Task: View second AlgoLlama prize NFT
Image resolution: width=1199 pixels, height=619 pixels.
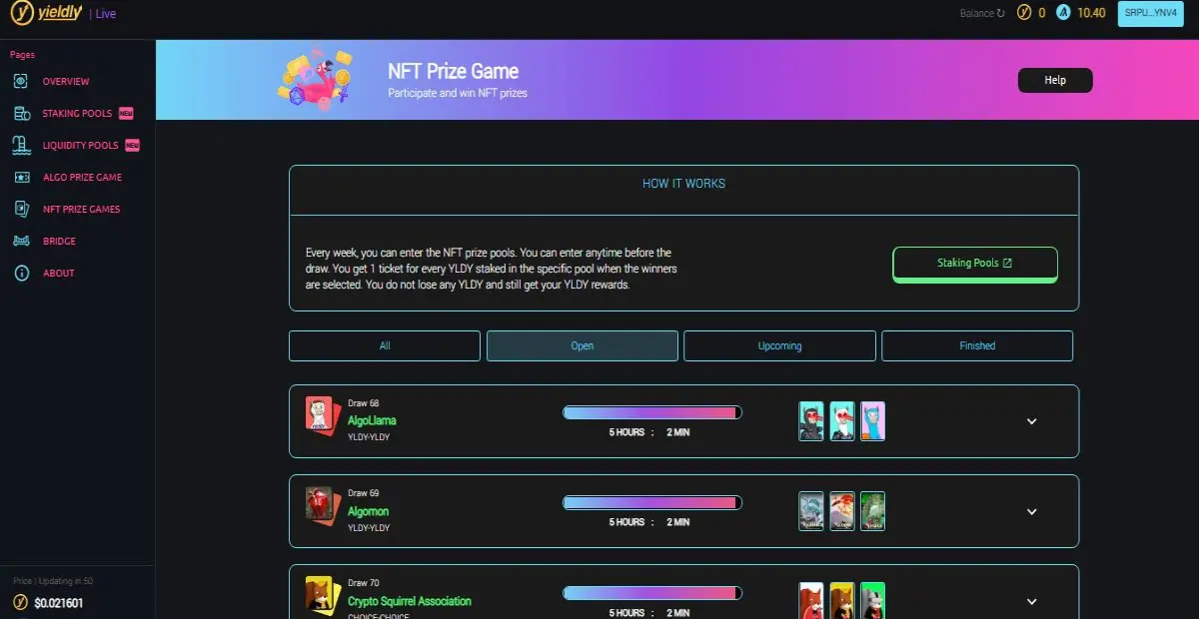Action: 842,421
